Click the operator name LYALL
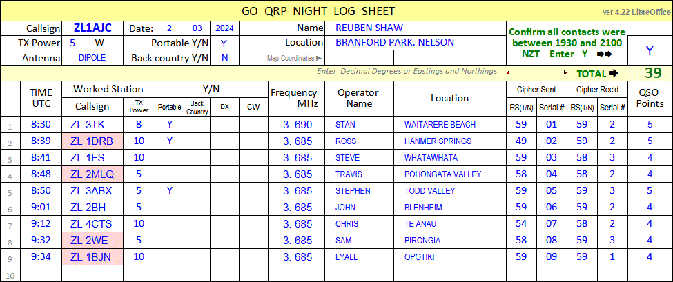 point(347,257)
